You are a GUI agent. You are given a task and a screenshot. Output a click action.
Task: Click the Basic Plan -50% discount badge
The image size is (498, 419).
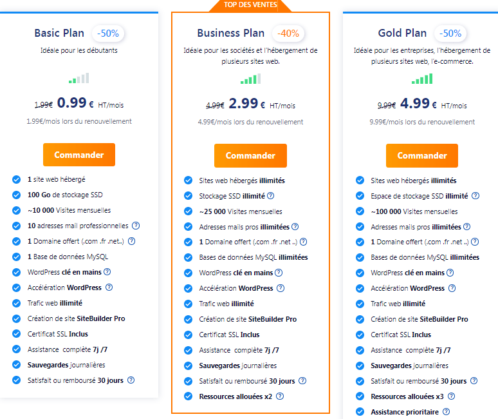(108, 34)
